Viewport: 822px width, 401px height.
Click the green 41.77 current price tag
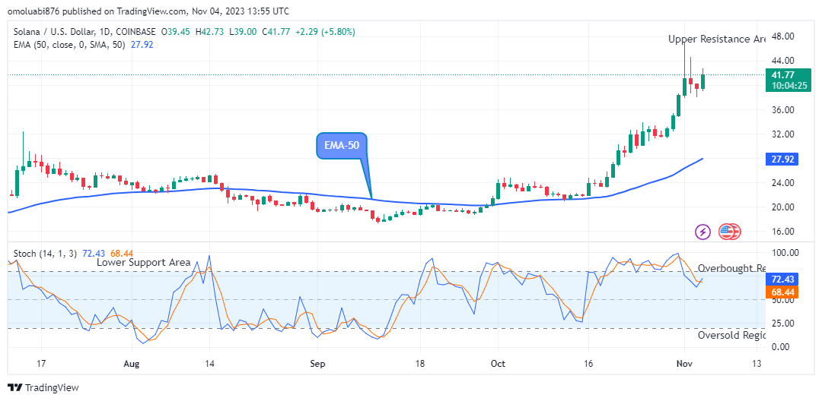point(784,74)
